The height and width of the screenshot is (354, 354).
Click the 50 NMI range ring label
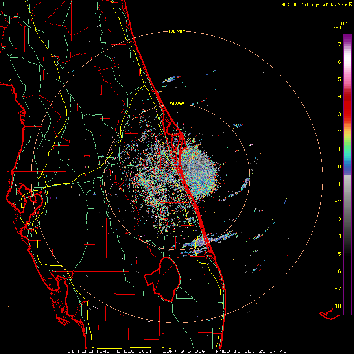[x=177, y=104]
